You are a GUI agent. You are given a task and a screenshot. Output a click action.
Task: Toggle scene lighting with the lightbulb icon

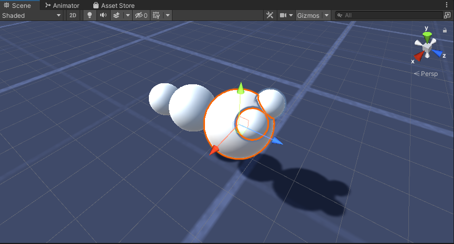(90, 15)
